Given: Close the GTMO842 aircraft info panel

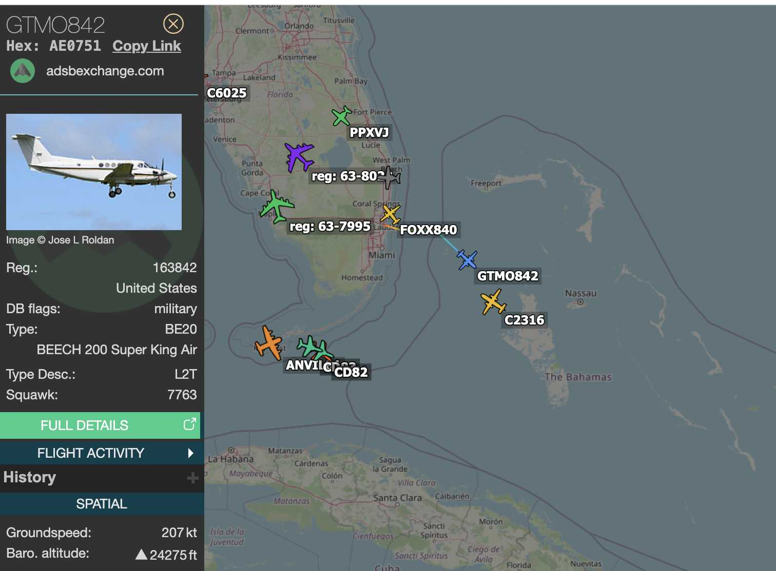Looking at the screenshot, I should (173, 24).
